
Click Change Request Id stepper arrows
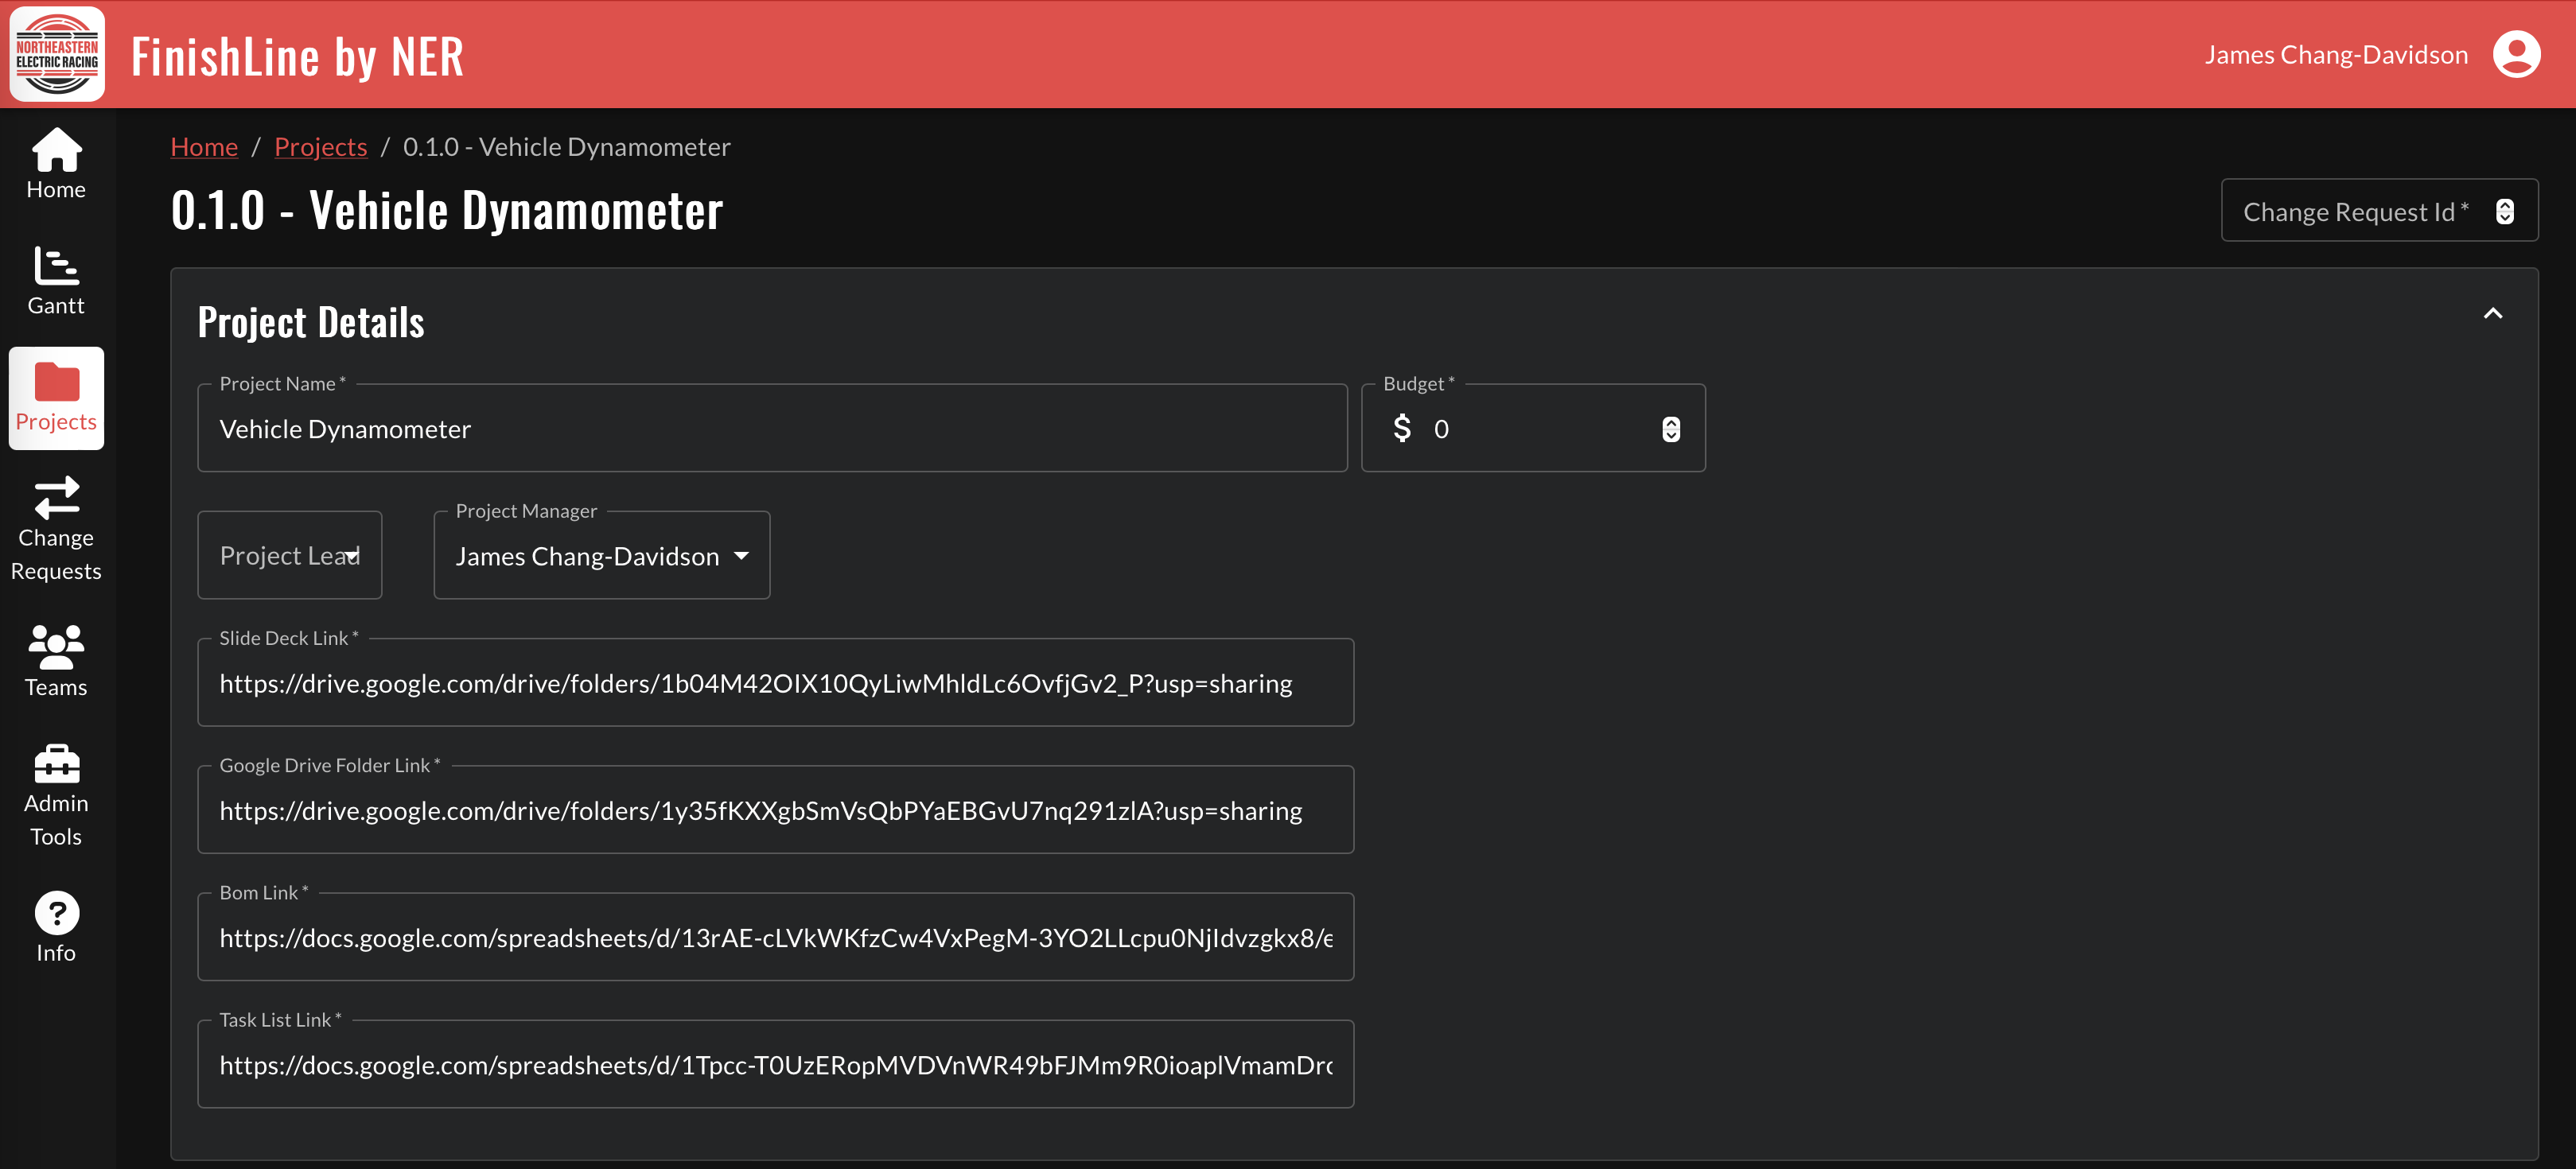[2504, 212]
